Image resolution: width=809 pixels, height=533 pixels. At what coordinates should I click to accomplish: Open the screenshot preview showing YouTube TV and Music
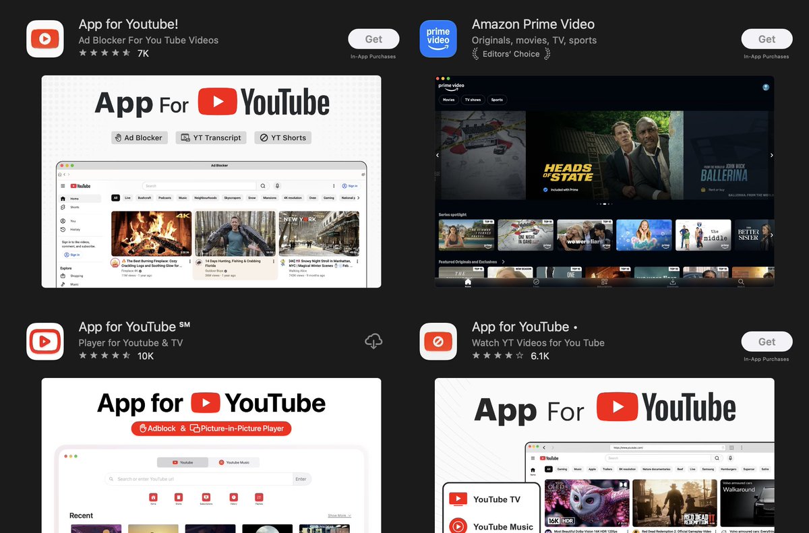(x=605, y=456)
